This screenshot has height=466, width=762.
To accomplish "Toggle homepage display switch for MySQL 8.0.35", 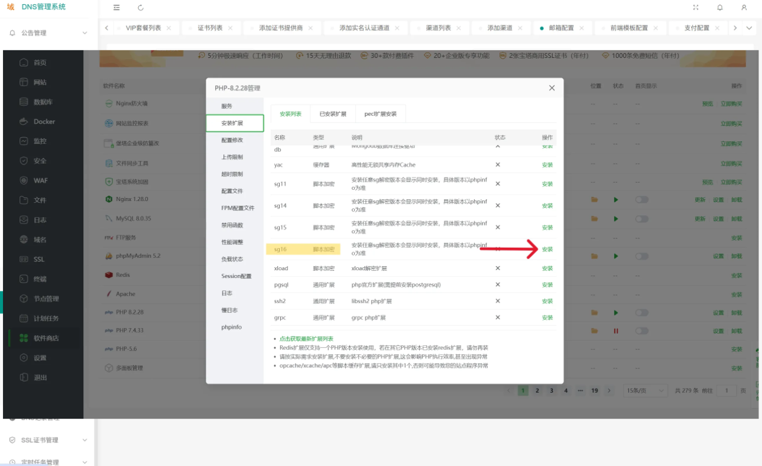I will click(x=641, y=219).
